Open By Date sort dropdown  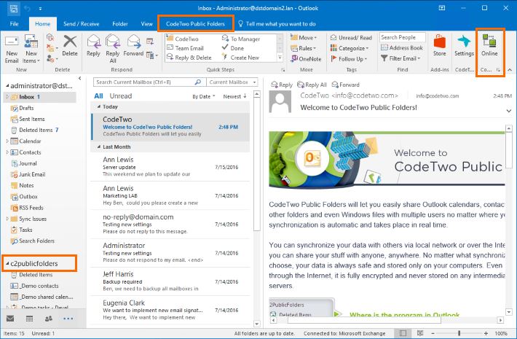point(204,96)
